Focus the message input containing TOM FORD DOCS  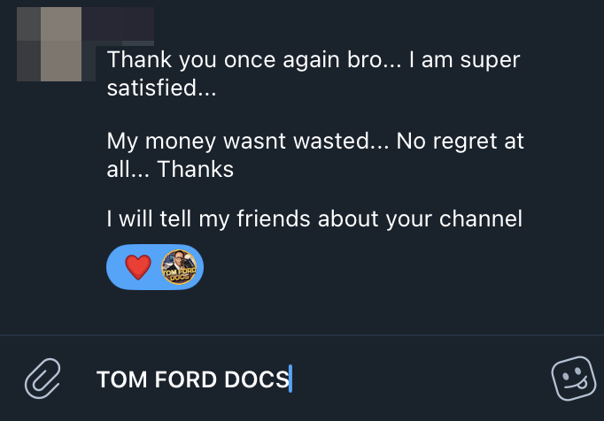click(x=266, y=379)
